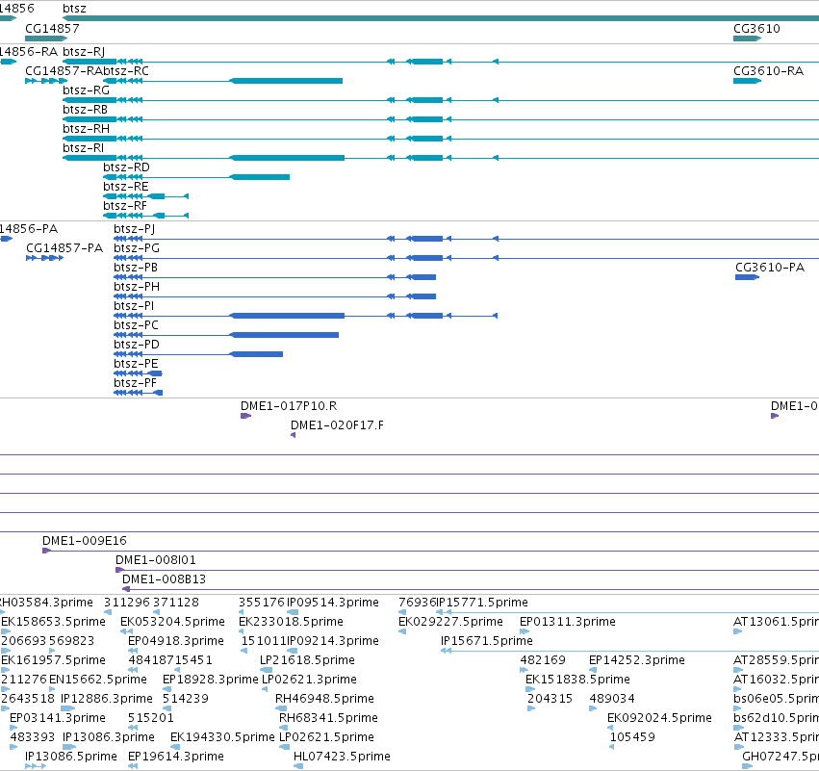The image size is (819, 771).
Task: Select the EP19614.3prime EST label
Action: tap(176, 757)
